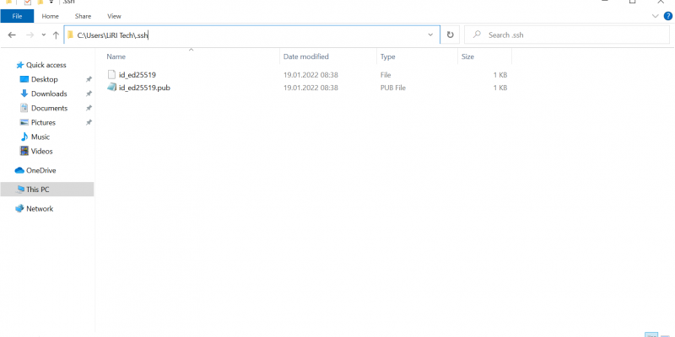Screen dimensions: 675x337
Task: Click the Back navigation arrow
Action: coord(12,35)
